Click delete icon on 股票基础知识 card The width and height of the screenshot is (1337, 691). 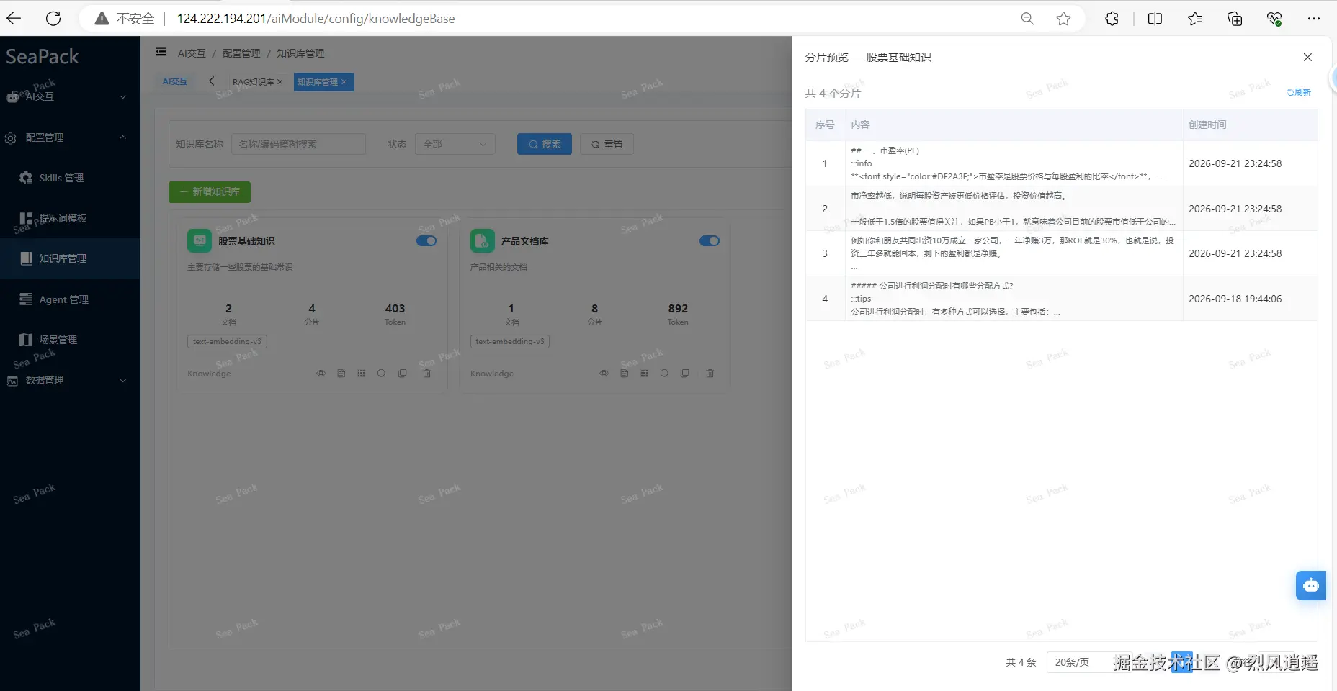tap(426, 374)
